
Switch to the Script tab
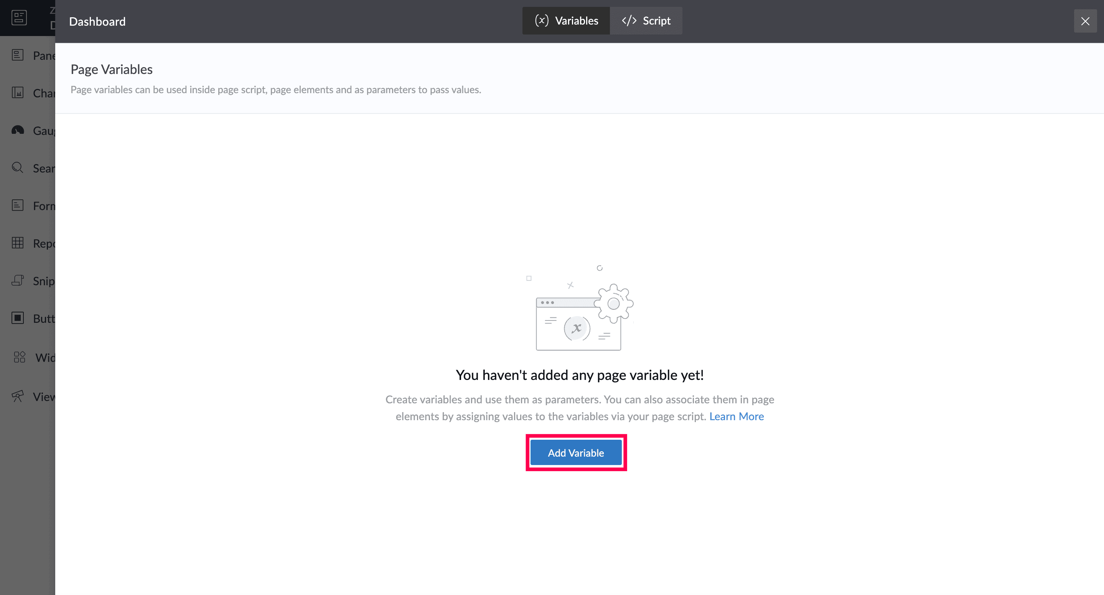click(646, 21)
